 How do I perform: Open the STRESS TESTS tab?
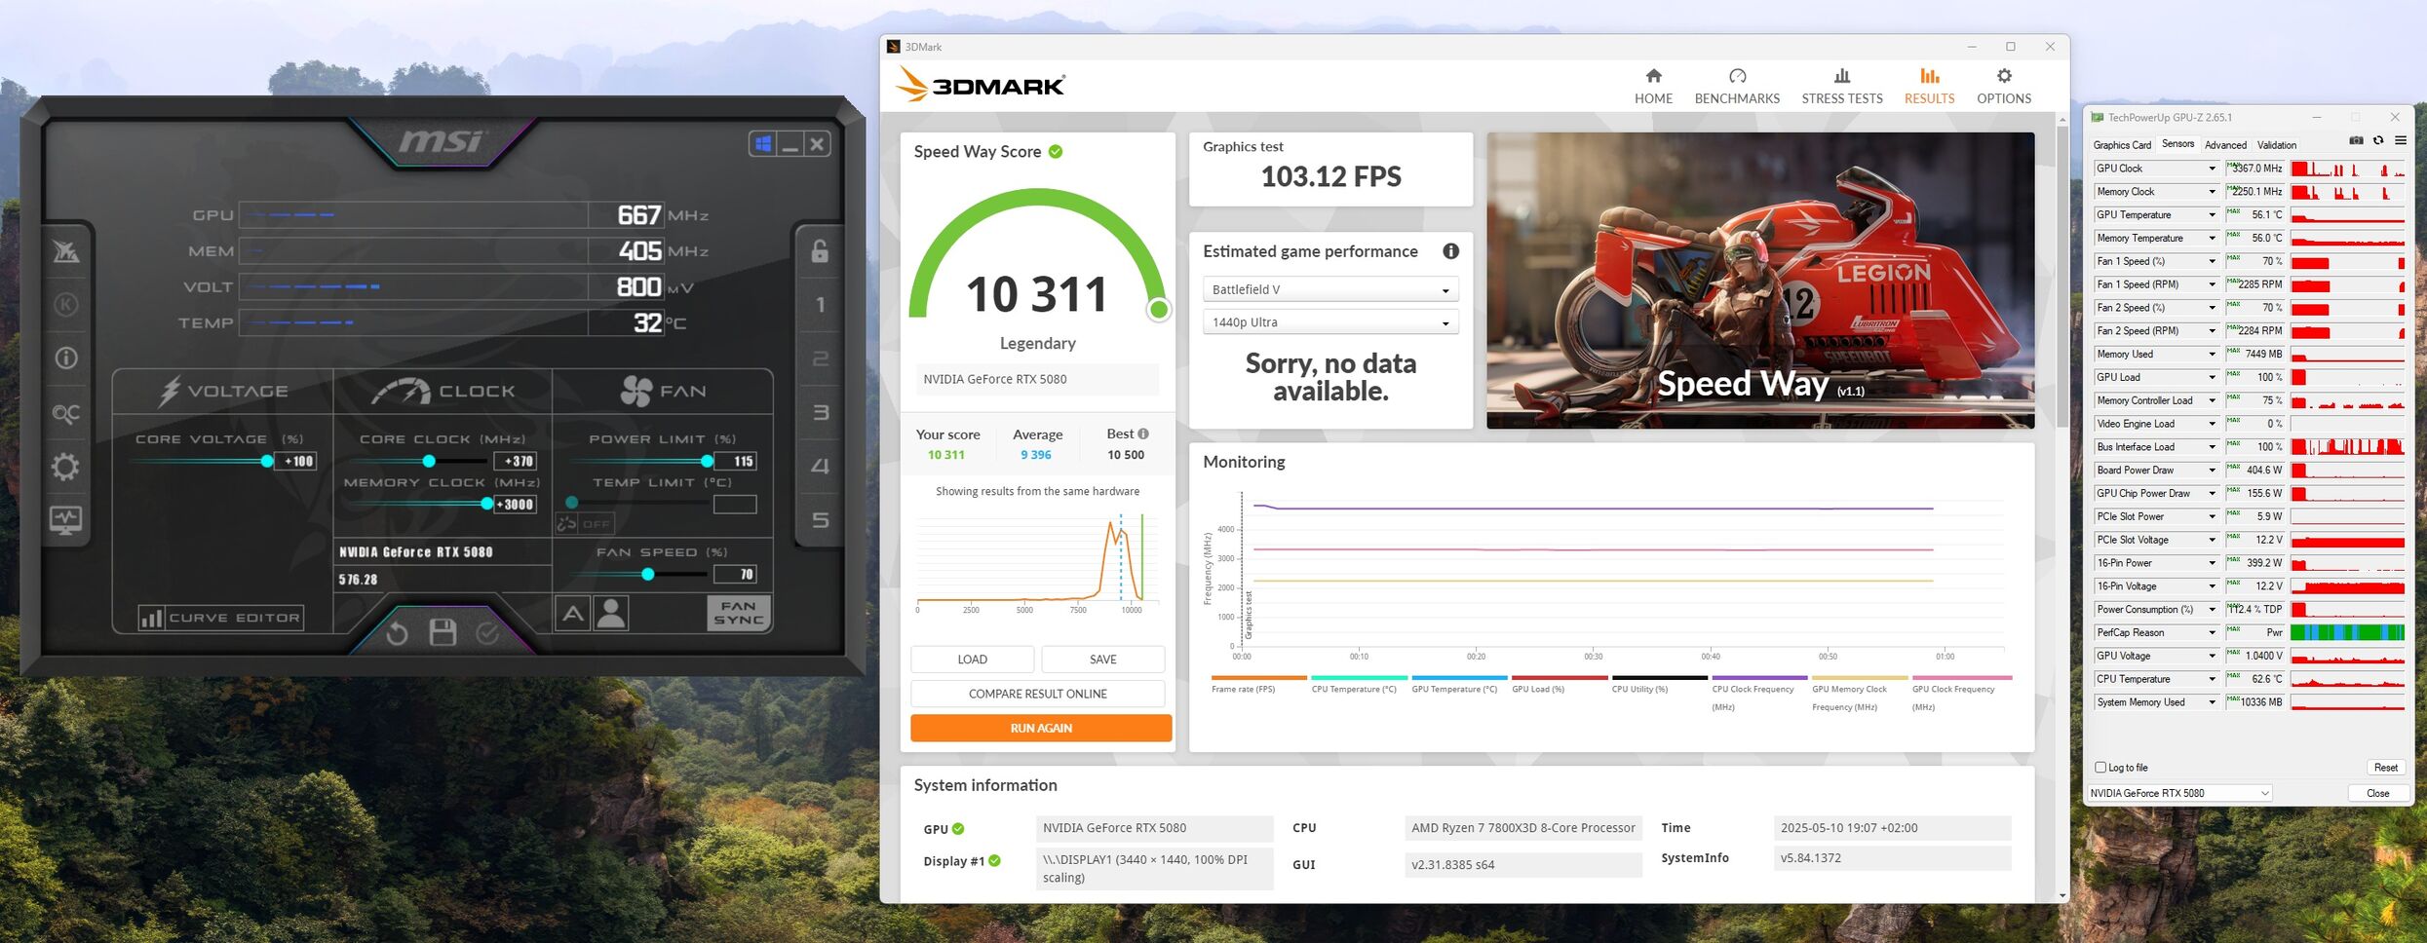[1842, 87]
